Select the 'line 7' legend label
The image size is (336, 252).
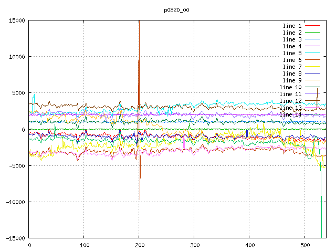click(292, 67)
